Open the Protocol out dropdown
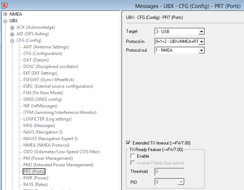 point(201,51)
